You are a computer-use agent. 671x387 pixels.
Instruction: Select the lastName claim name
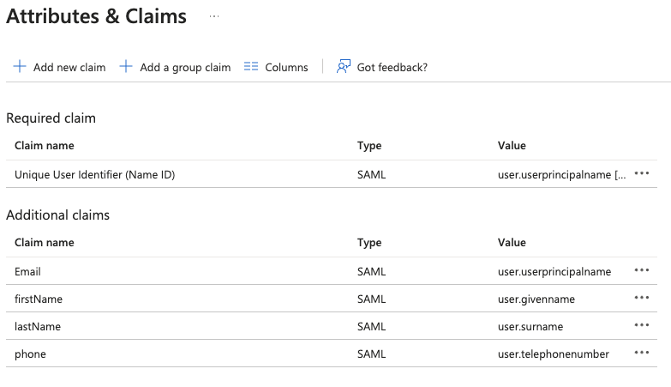(x=38, y=326)
